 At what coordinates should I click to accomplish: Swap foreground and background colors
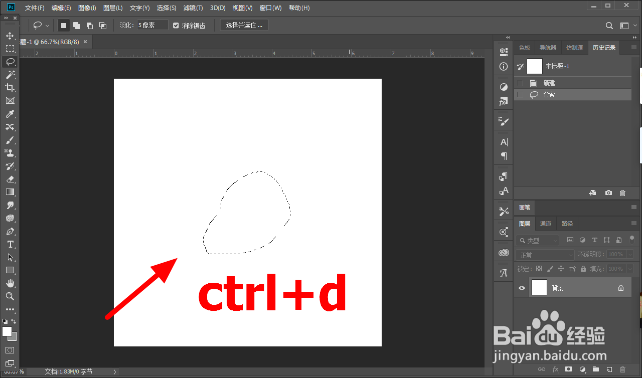(14, 321)
